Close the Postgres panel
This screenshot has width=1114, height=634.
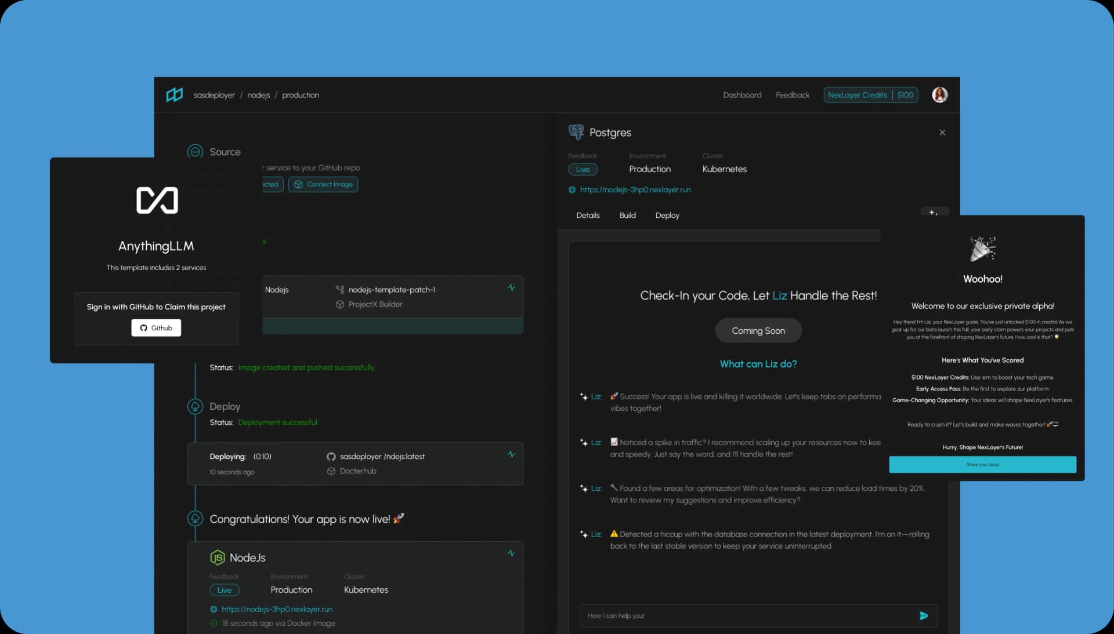942,133
